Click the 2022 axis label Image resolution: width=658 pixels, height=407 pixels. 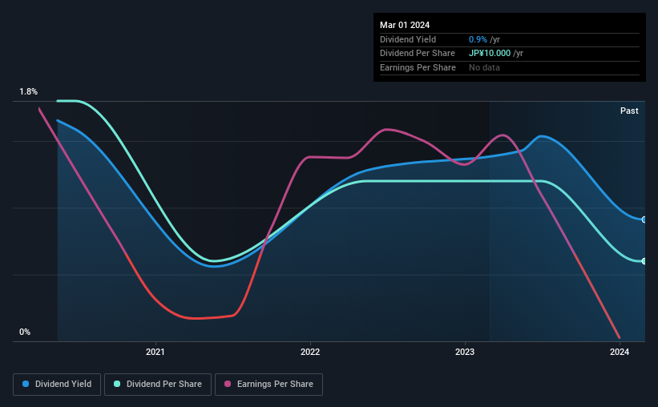pyautogui.click(x=310, y=352)
